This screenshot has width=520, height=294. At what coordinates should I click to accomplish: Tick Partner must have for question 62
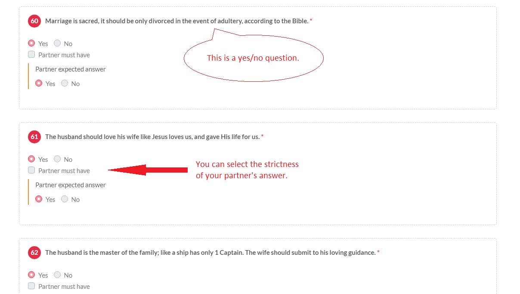[x=31, y=286]
